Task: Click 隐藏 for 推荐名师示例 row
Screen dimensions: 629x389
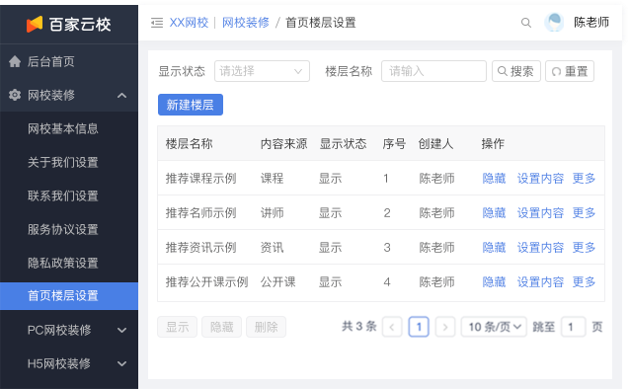Action: click(x=494, y=212)
